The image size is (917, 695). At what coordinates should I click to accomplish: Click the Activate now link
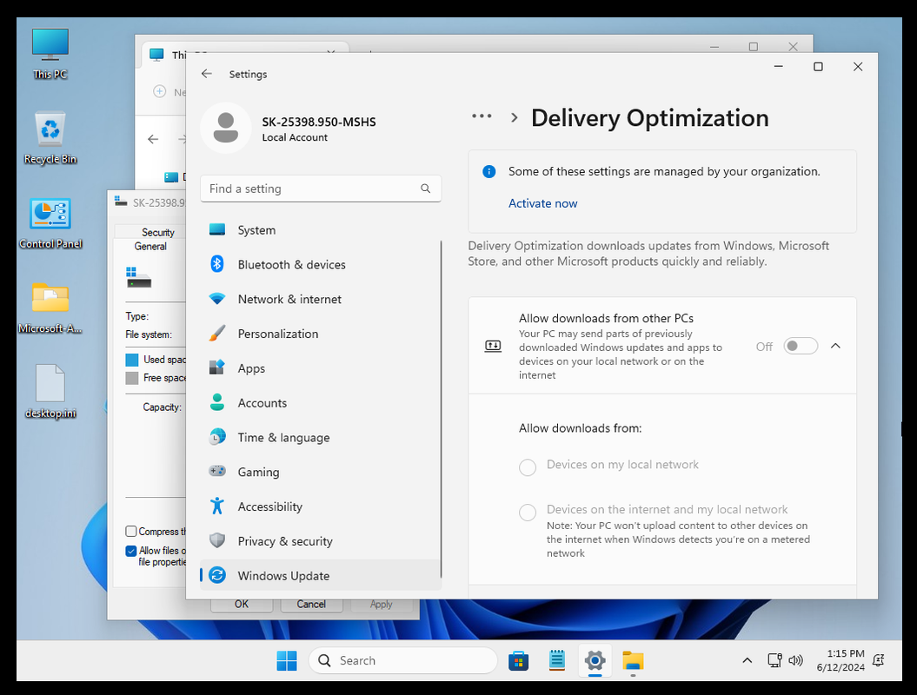pyautogui.click(x=542, y=203)
